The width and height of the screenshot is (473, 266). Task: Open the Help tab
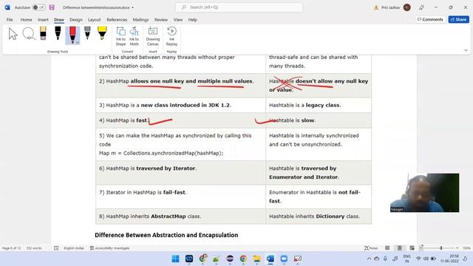coord(192,20)
